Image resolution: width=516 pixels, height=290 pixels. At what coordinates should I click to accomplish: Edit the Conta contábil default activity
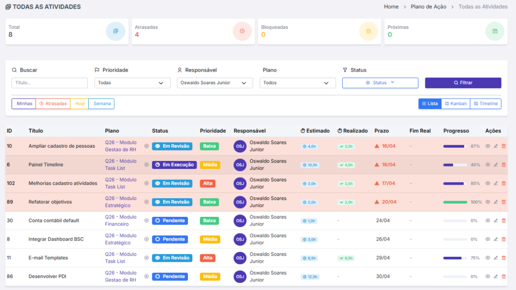496,220
